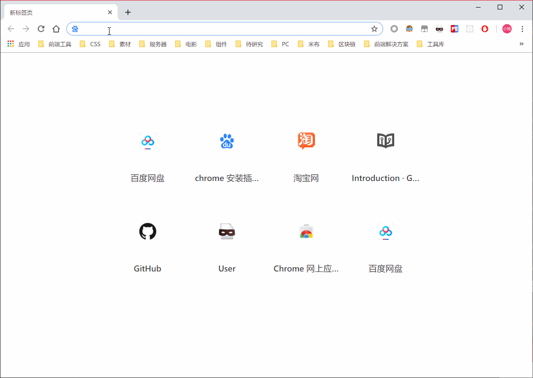Click the FE Helper extension icon
The image size is (533, 378).
(x=455, y=29)
